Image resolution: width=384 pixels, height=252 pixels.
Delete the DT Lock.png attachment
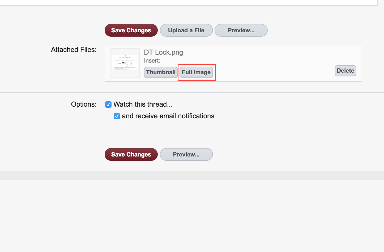click(345, 71)
